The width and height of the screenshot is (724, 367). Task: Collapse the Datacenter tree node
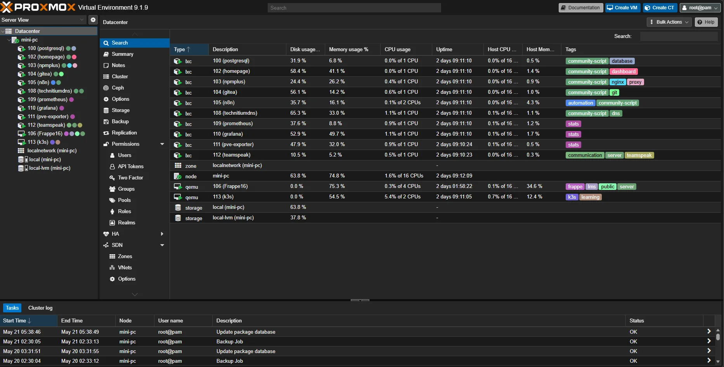(x=3, y=31)
